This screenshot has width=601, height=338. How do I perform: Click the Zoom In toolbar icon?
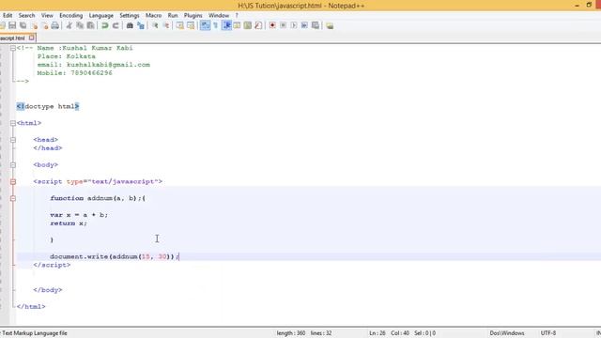click(x=155, y=25)
